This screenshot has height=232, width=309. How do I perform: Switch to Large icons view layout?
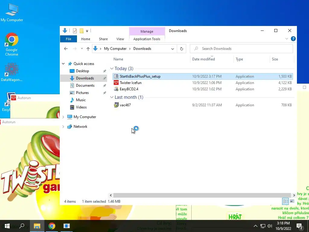click(292, 201)
